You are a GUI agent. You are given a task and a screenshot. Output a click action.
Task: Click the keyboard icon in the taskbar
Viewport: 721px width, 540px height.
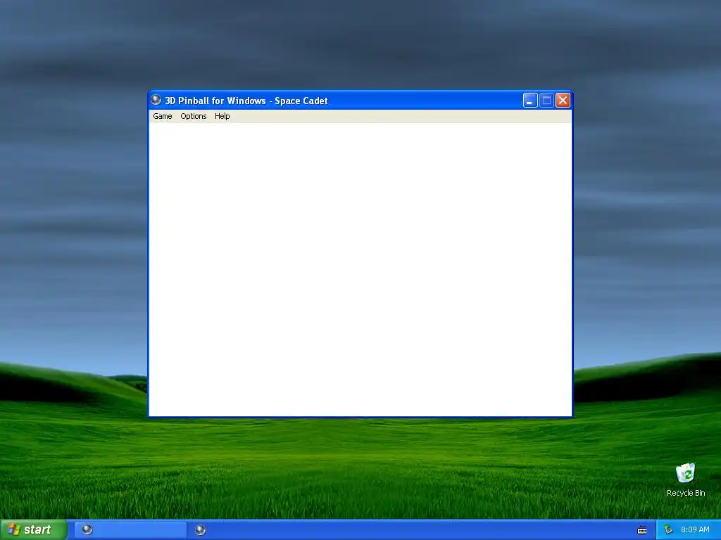tap(642, 530)
